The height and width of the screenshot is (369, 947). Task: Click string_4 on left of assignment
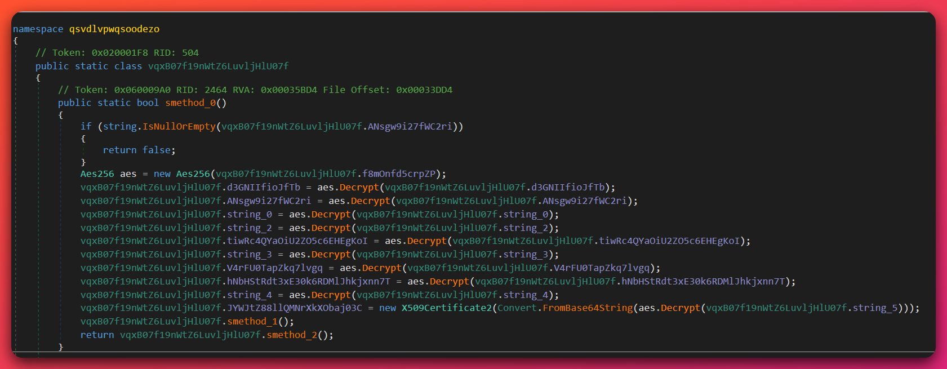tap(250, 295)
